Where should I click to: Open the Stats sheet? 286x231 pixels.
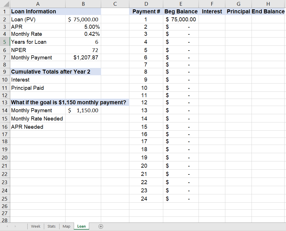point(51,226)
